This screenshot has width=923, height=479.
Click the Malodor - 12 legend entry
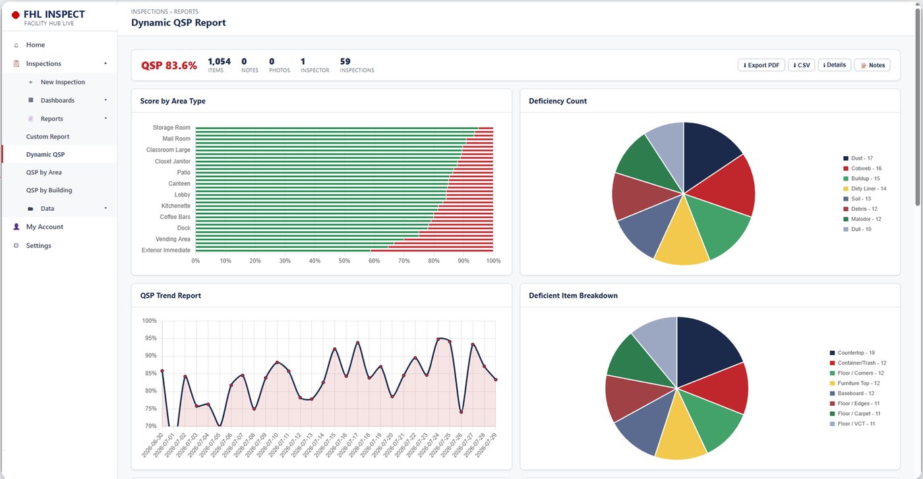(862, 219)
